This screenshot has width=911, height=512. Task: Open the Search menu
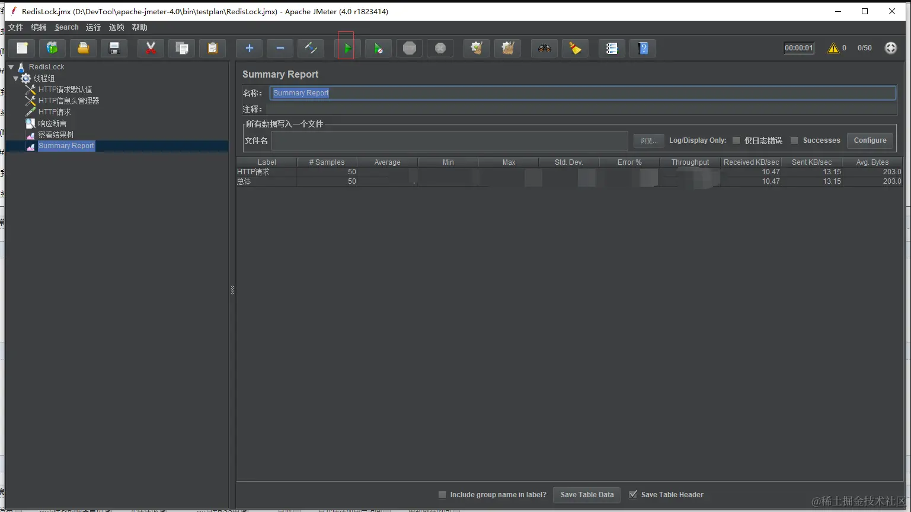click(66, 27)
